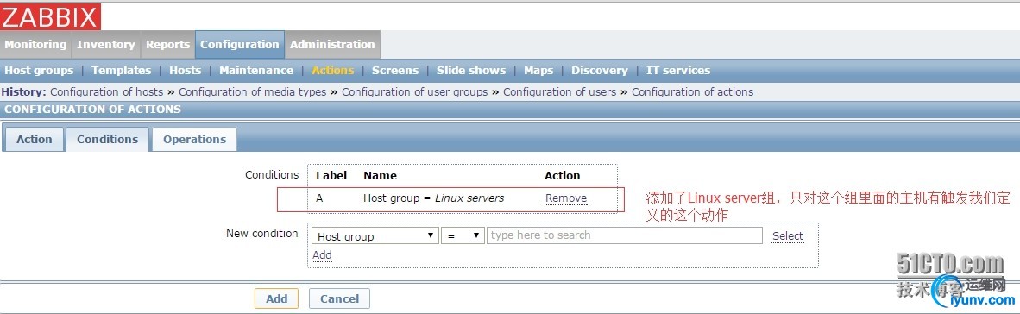
Task: Go to Maps submenu
Action: click(x=538, y=70)
